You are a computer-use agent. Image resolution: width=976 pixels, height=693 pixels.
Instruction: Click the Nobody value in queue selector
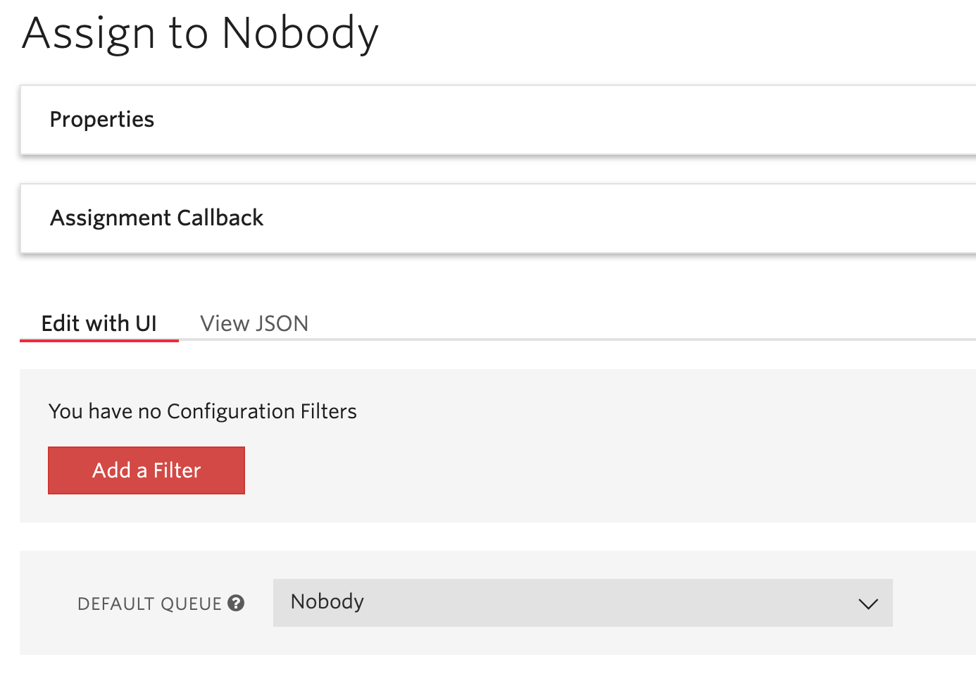[327, 601]
